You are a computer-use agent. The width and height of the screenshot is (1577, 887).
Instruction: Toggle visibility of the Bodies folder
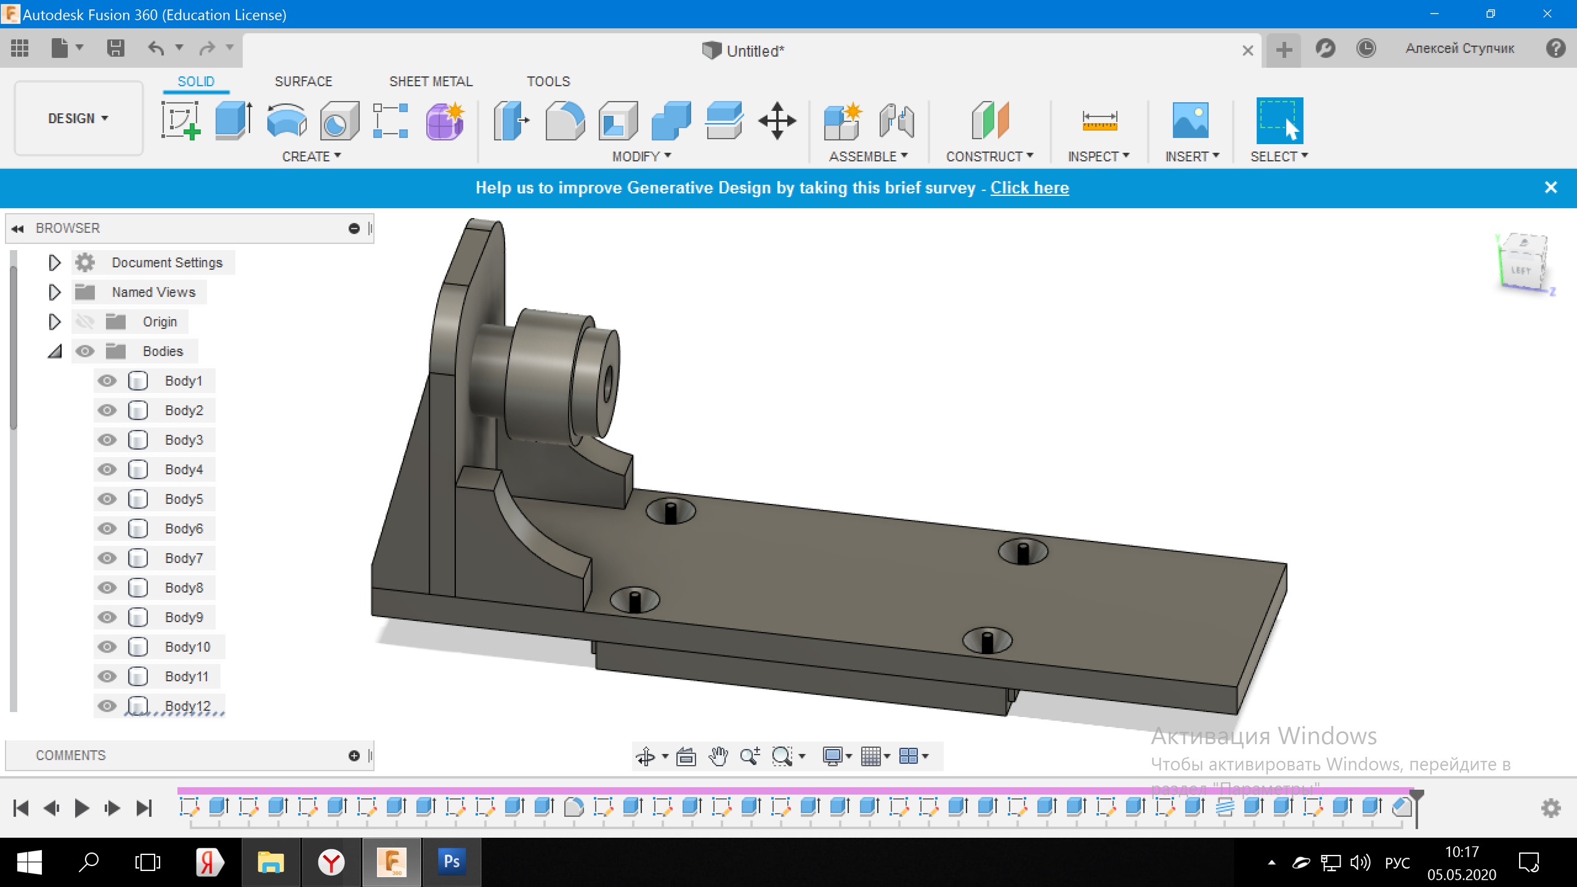tap(85, 351)
